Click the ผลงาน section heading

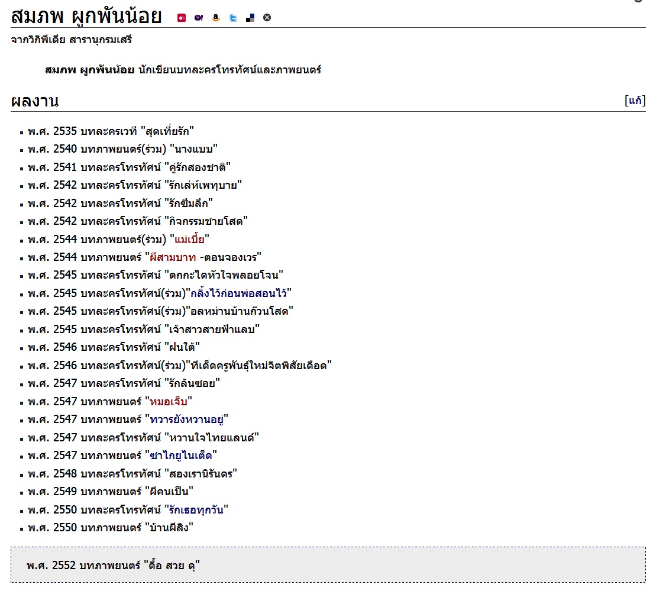click(35, 101)
